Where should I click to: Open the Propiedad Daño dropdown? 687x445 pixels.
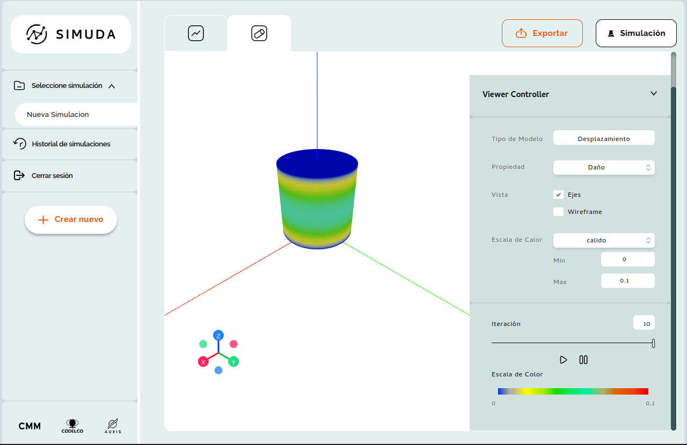(x=604, y=167)
